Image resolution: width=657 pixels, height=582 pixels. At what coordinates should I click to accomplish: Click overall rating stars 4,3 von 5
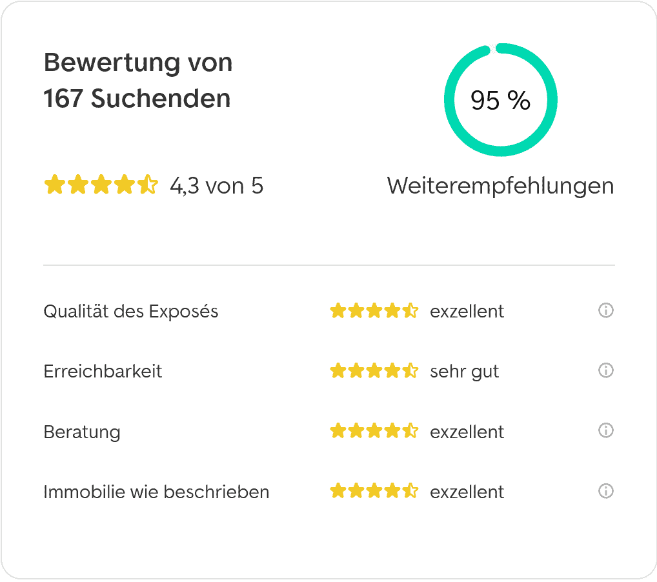101,185
